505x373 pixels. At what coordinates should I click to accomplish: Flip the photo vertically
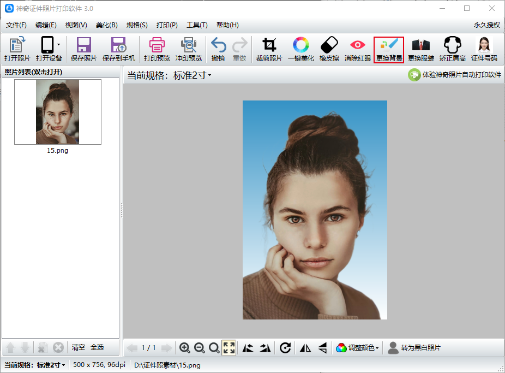pos(323,348)
